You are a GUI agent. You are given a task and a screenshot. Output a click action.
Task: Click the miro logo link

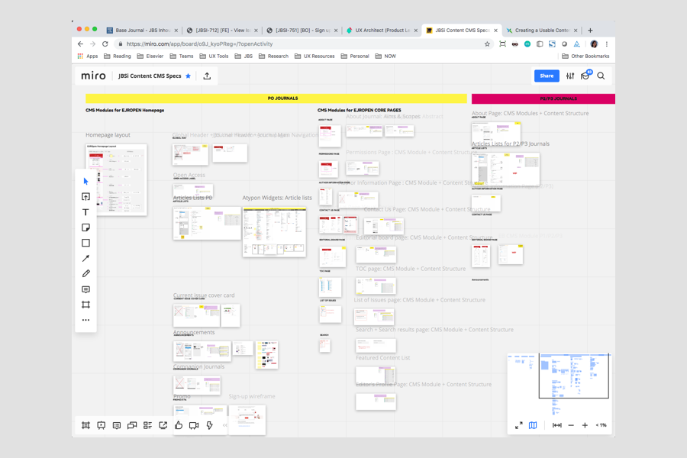pyautogui.click(x=93, y=76)
